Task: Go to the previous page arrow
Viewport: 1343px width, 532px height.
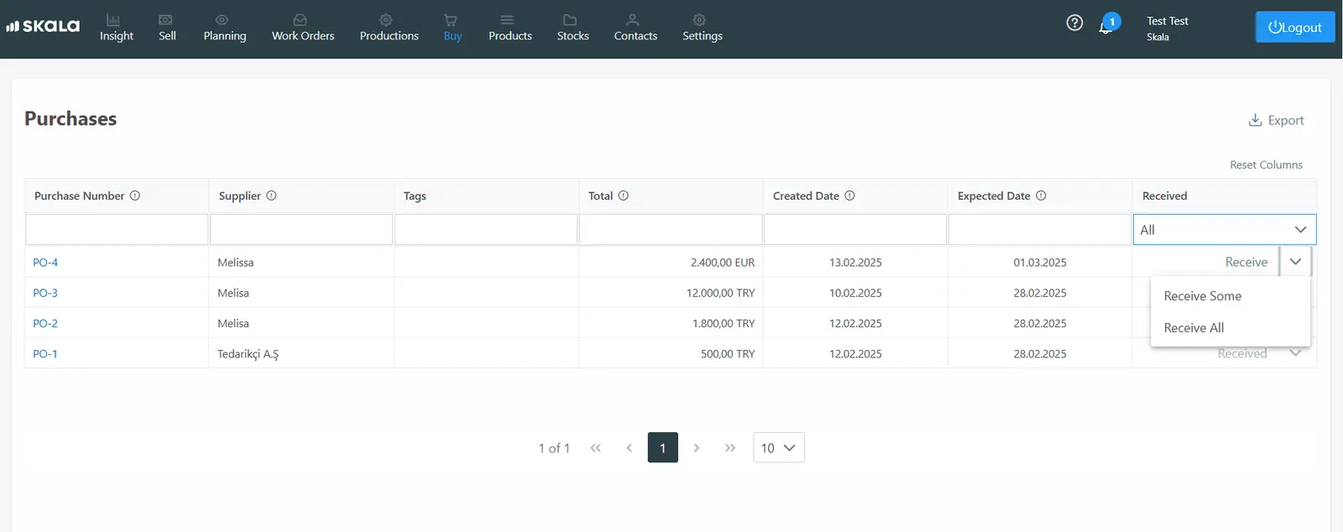Action: tap(630, 448)
